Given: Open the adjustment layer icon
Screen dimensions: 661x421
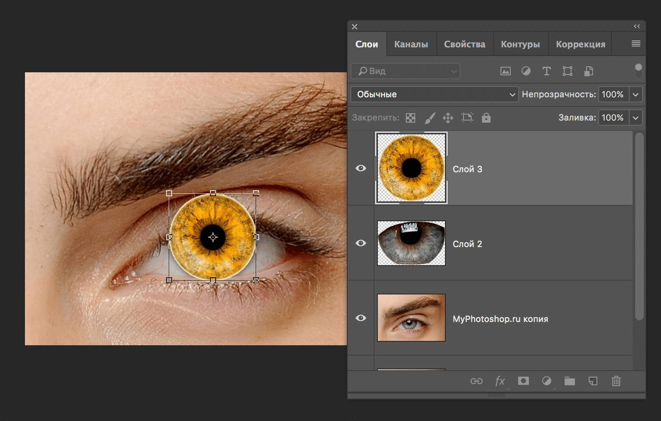Looking at the screenshot, I should [547, 381].
